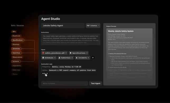Click the Specifications chip document icon
170x103 pixels.
click(x=70, y=53)
